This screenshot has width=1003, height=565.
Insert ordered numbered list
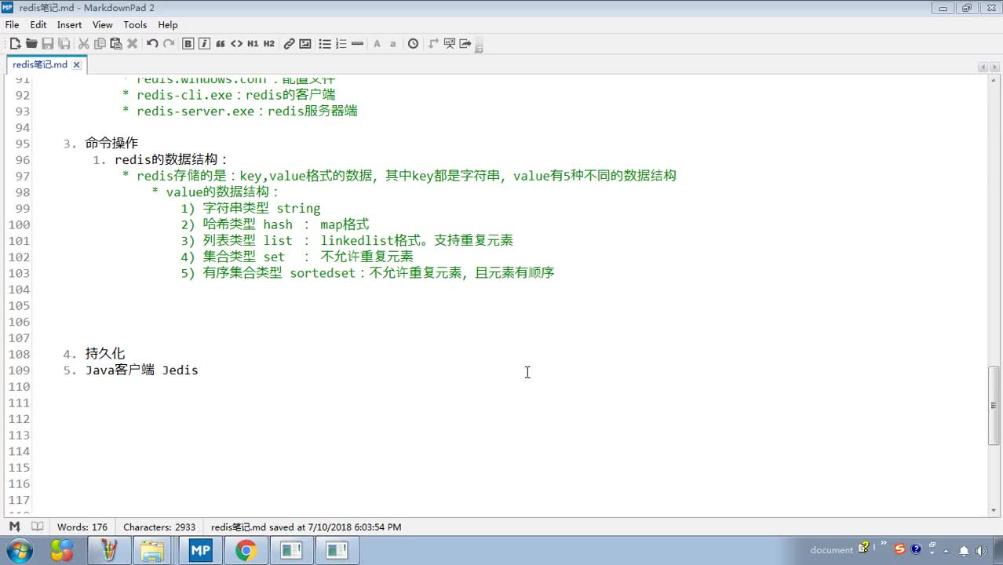pyautogui.click(x=341, y=44)
